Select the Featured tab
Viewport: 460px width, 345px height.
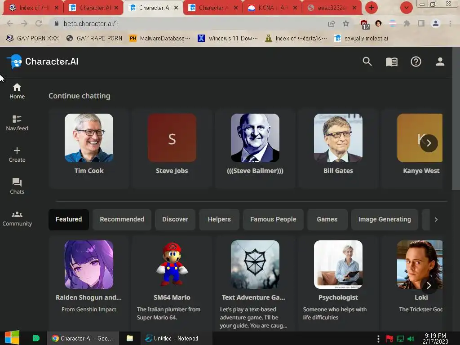coord(69,219)
